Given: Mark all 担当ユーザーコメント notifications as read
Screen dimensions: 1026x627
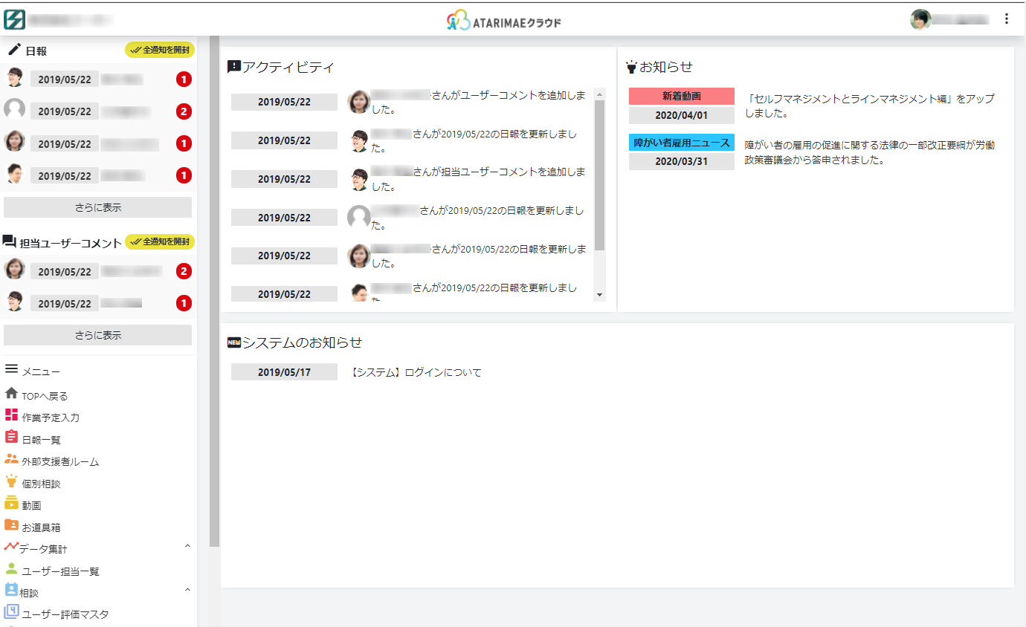Looking at the screenshot, I should coord(160,241).
